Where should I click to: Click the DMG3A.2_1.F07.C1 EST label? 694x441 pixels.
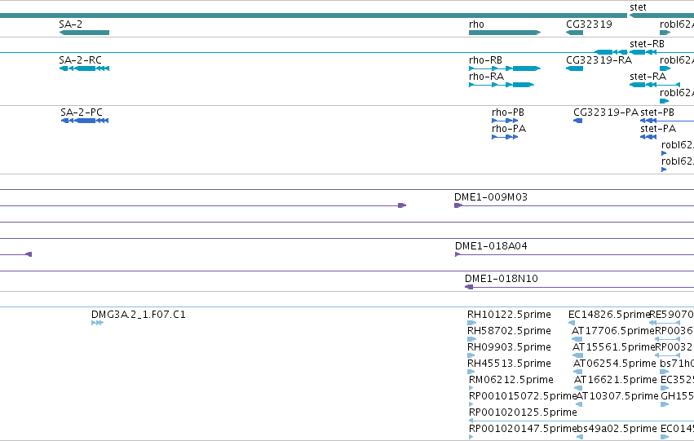coord(139,315)
